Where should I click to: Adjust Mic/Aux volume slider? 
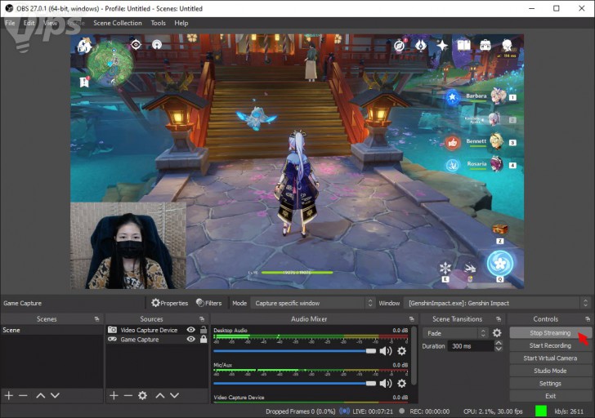(x=294, y=384)
